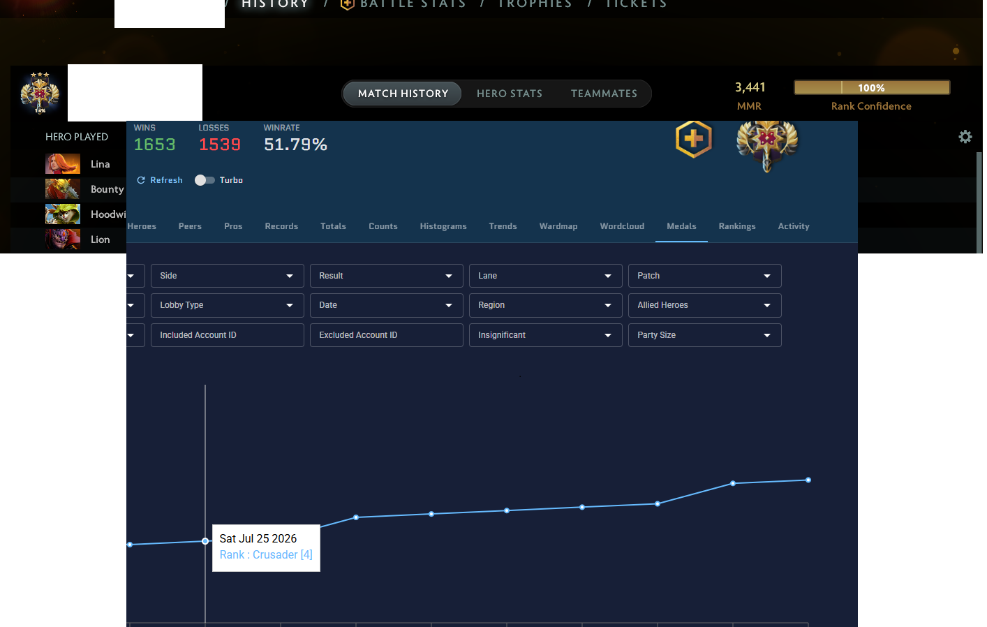Click the tooltip text Rank : Crusader [4]

(x=266, y=554)
